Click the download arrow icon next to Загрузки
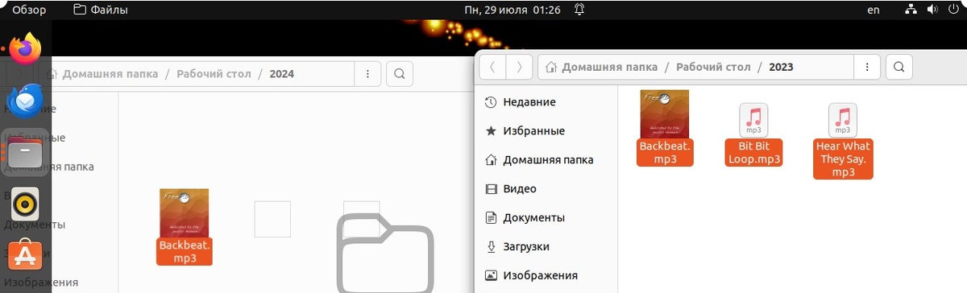This screenshot has height=293, width=967. (491, 247)
